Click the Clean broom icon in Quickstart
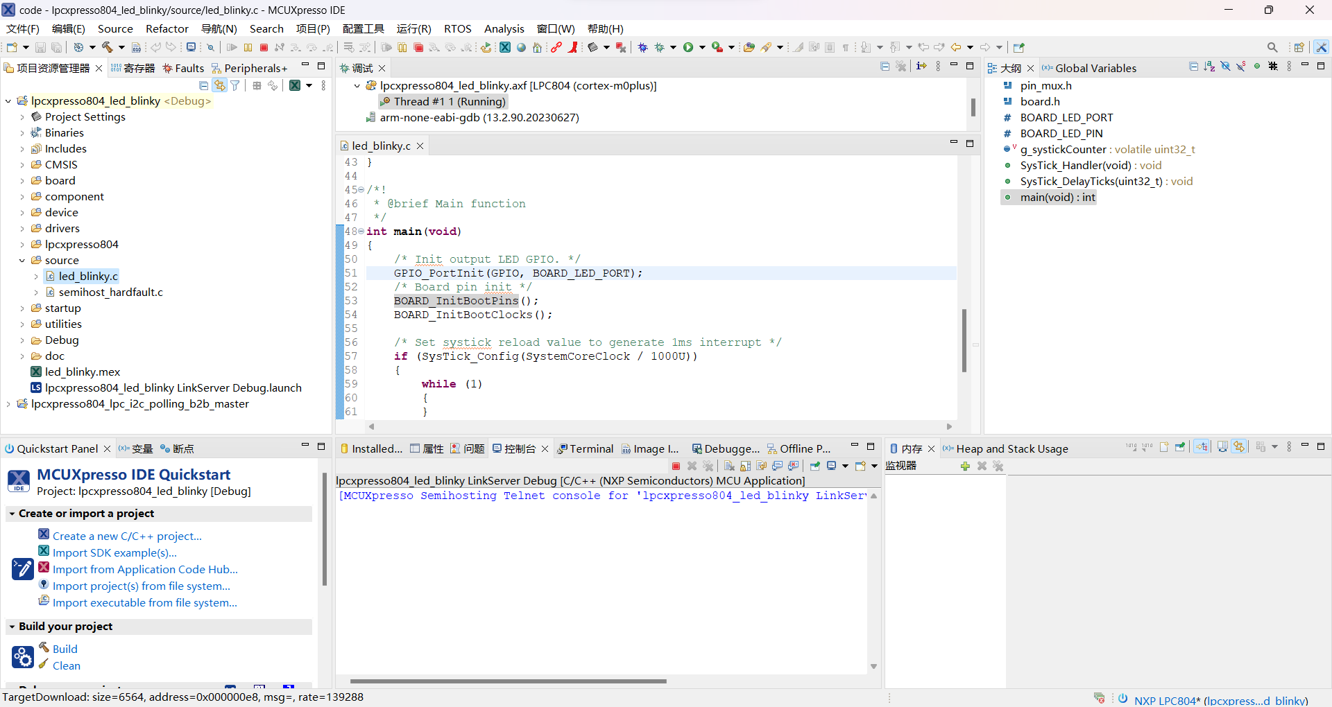The image size is (1332, 707). [44, 664]
